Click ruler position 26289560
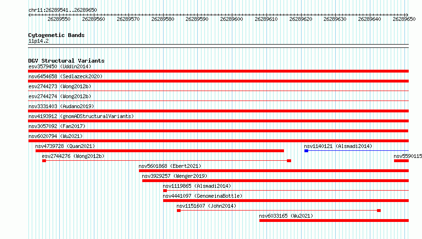 pyautogui.click(x=93, y=19)
